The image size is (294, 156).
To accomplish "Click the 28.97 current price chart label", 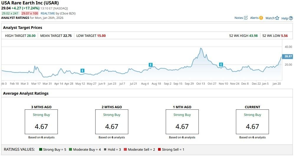I will coord(288,56).
